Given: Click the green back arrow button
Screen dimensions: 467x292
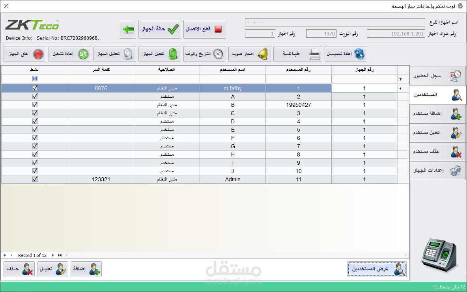Looking at the screenshot, I should (127, 29).
